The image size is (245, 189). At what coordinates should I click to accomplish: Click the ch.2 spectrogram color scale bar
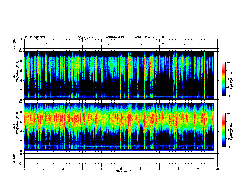[x=224, y=130]
